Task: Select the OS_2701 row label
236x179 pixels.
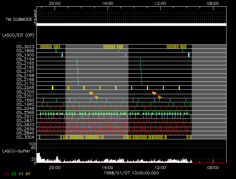Action: click(25, 96)
